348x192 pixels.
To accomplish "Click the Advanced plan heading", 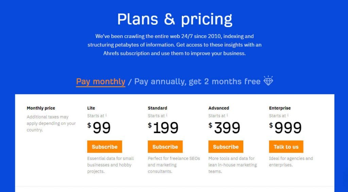I will 219,108.
